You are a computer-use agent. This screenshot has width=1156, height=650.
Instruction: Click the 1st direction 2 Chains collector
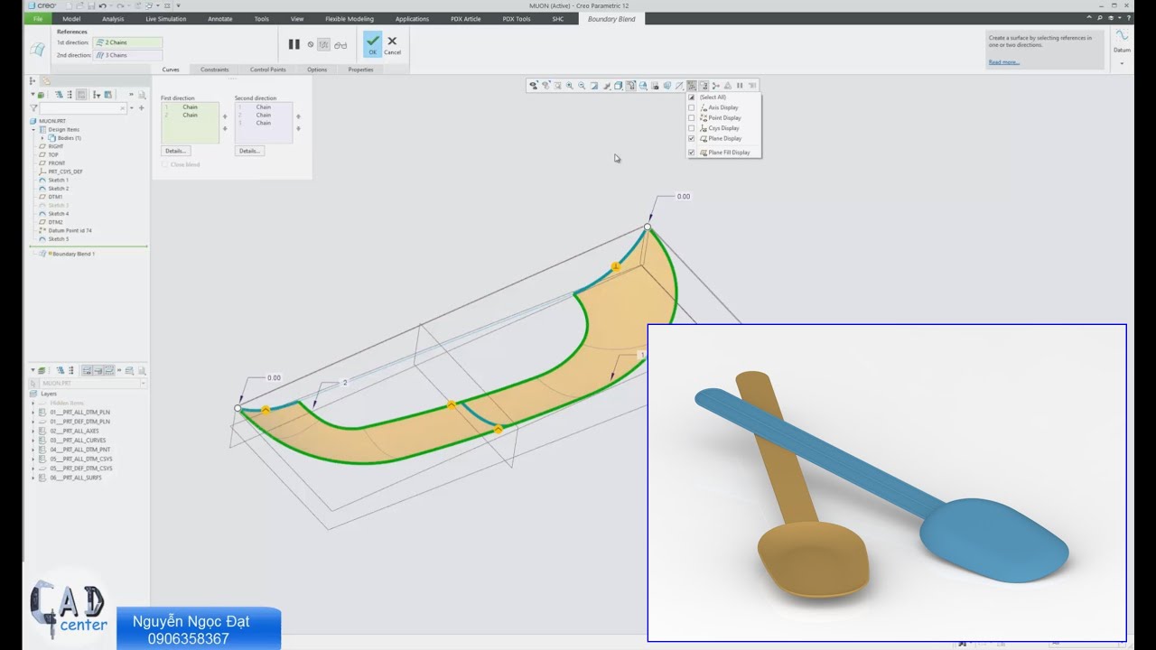pos(127,42)
